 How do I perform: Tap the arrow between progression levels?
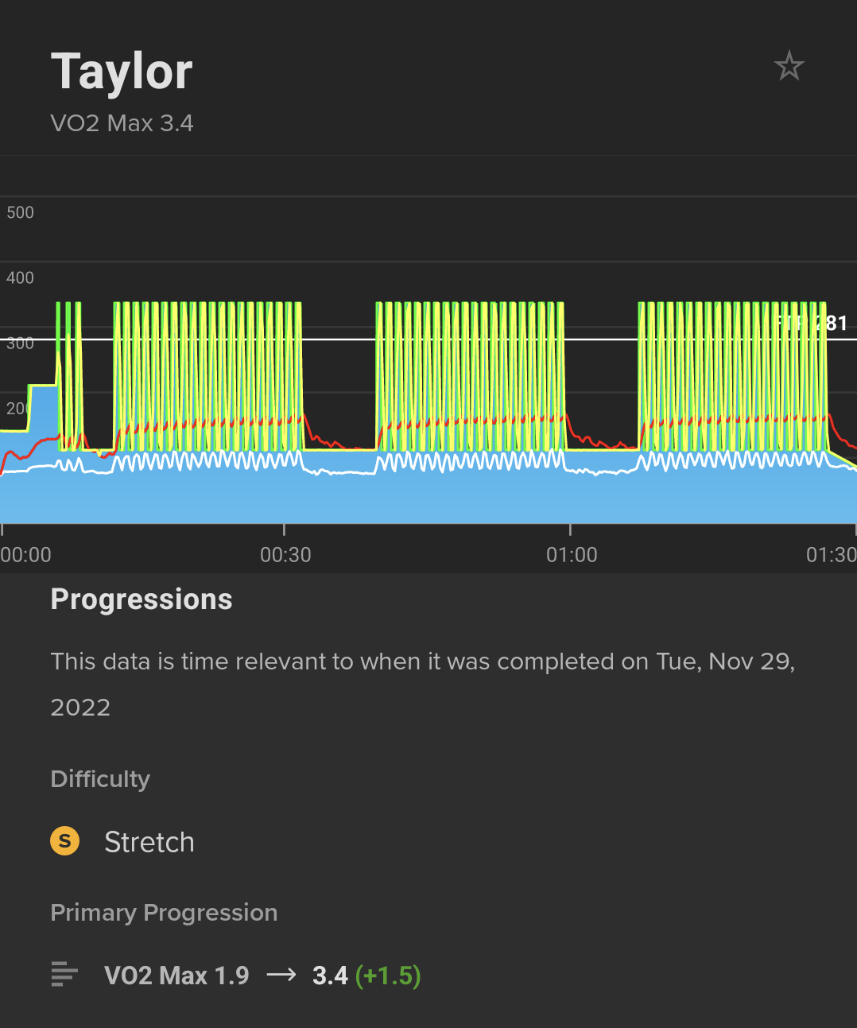[281, 975]
